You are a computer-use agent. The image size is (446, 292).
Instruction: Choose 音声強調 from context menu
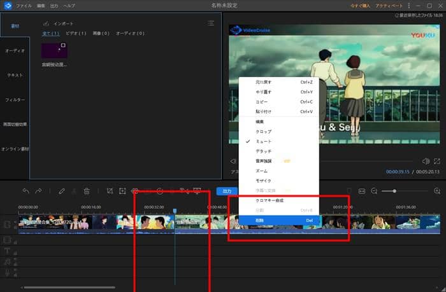279,161
